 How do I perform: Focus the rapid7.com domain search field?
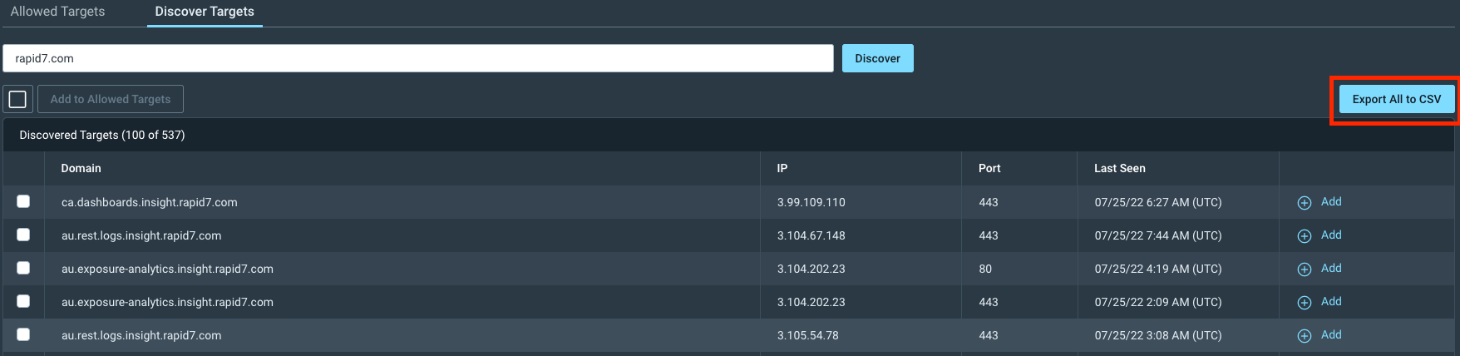pos(417,58)
